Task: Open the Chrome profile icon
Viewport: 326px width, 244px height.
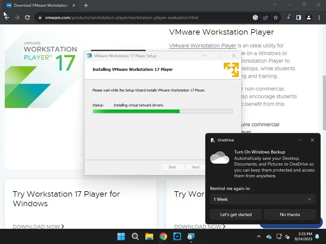Action: coord(309,18)
